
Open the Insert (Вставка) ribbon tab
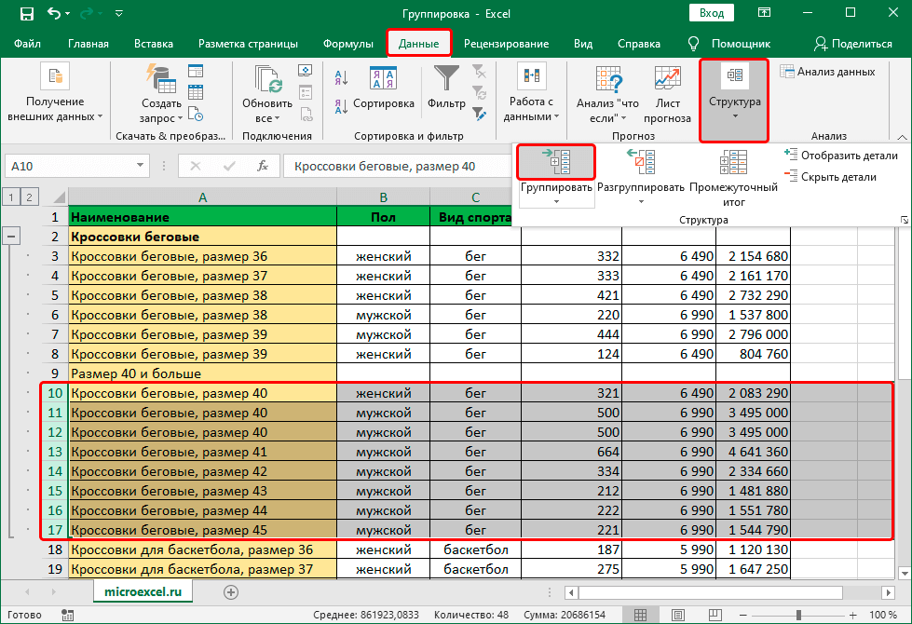click(x=154, y=44)
